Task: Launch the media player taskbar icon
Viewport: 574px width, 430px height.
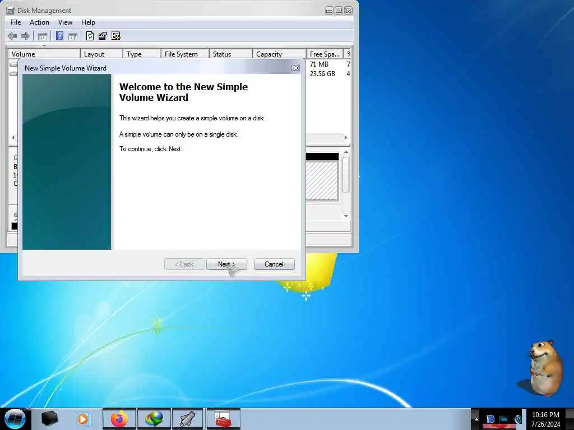Action: [x=84, y=419]
